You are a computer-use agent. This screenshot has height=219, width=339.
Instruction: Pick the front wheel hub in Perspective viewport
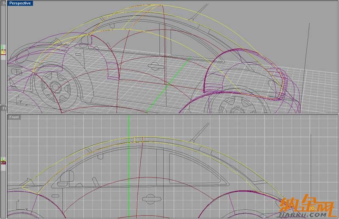(56, 87)
